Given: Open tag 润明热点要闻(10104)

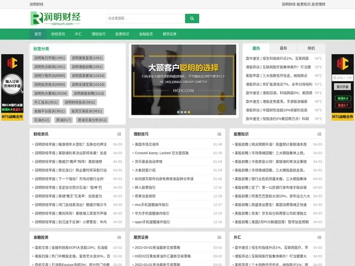Looking at the screenshot, I should 50,94.
